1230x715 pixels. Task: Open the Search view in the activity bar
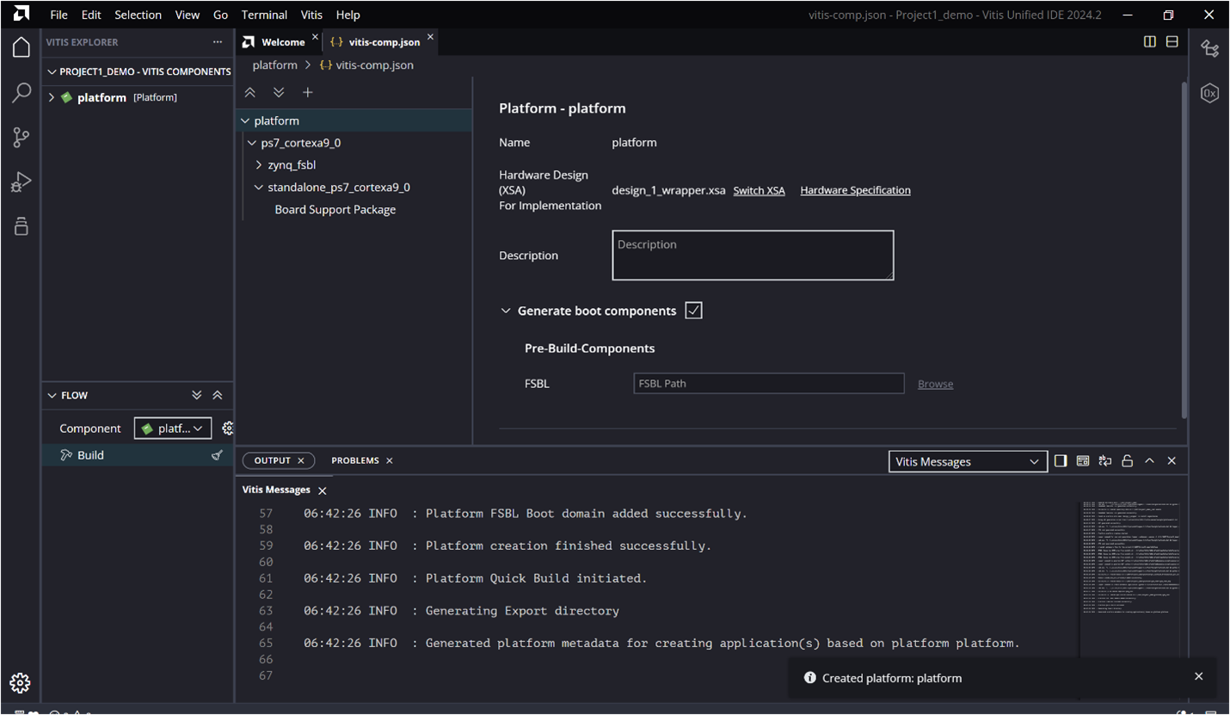(x=21, y=93)
